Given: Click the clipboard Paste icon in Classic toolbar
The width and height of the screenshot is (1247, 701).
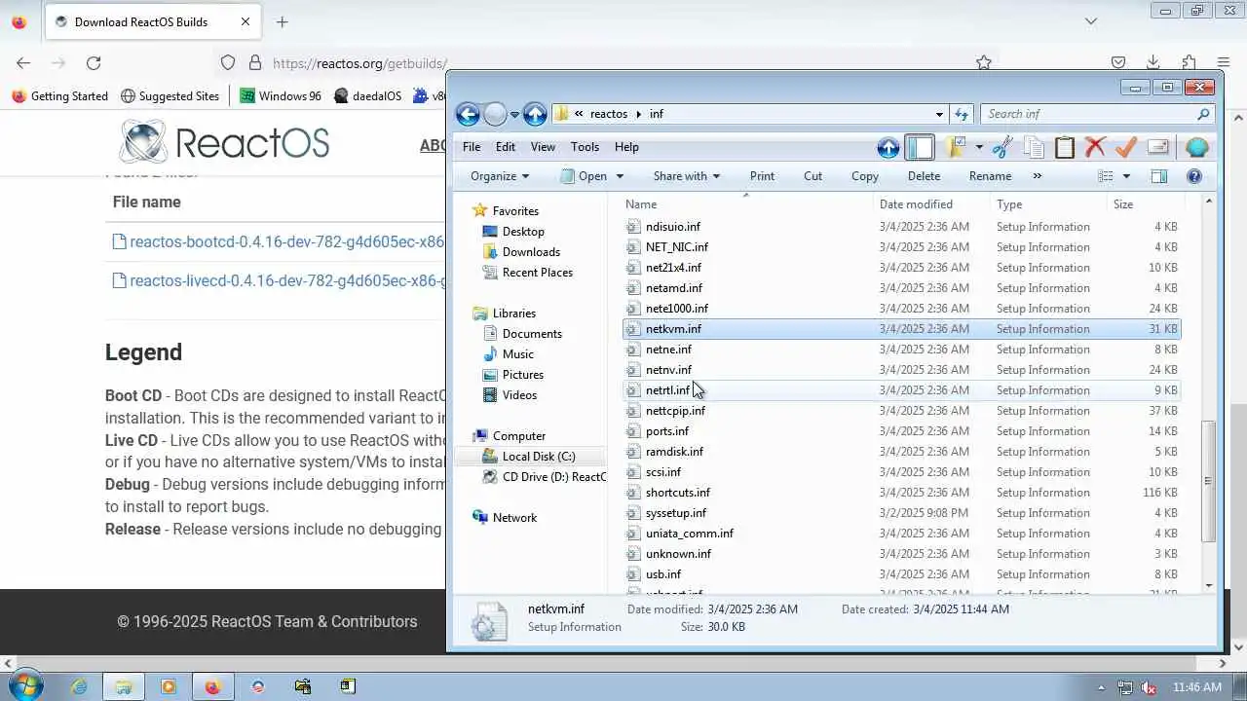Looking at the screenshot, I should point(1065,147).
